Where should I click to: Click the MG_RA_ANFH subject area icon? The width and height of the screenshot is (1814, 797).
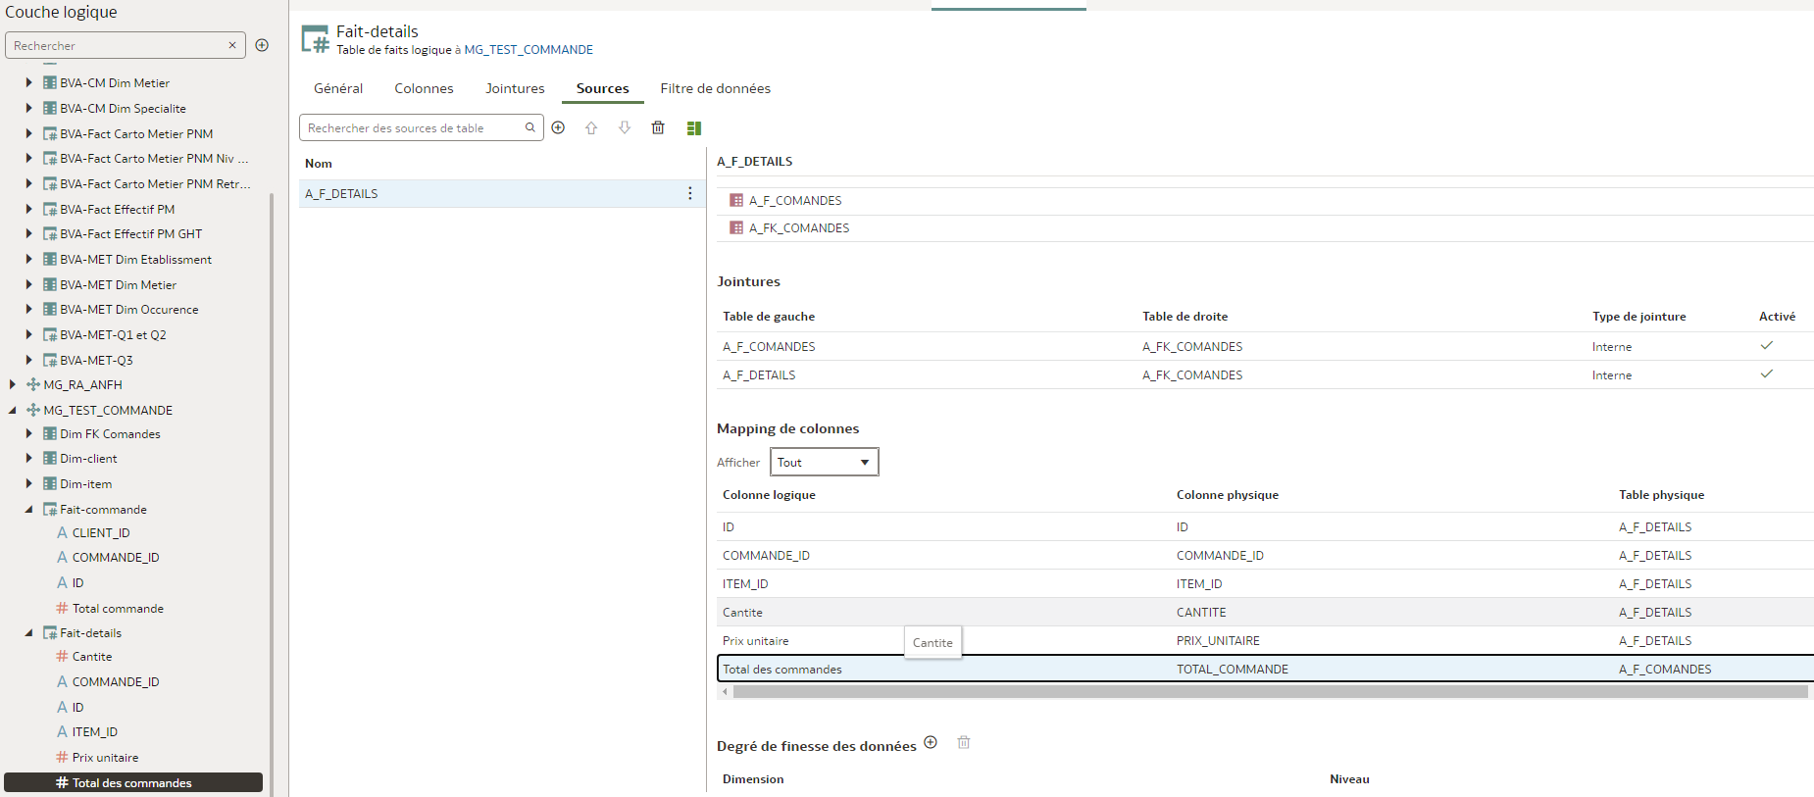[x=33, y=384]
